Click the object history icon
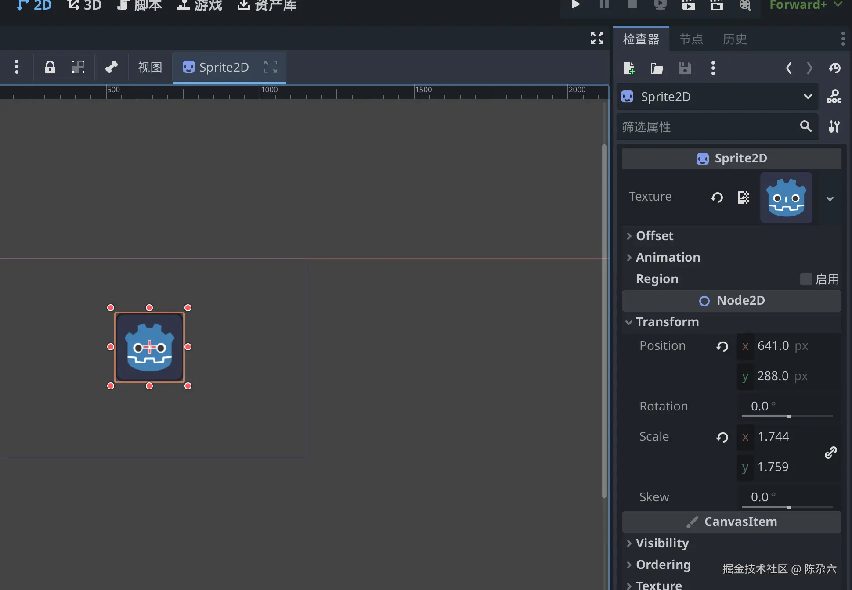The image size is (852, 590). (x=834, y=68)
